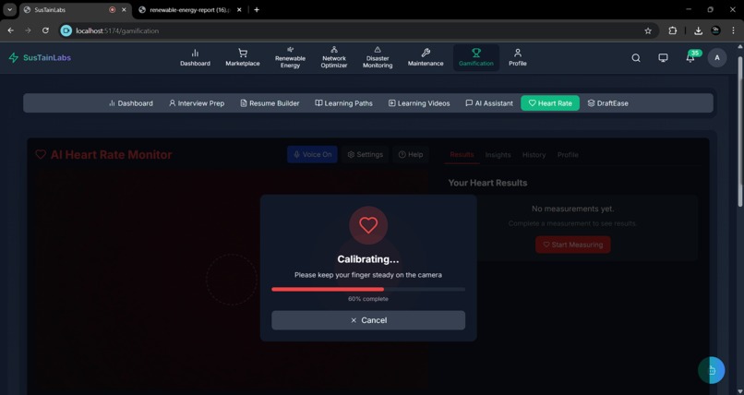Screen dimensions: 744x395
Task: Open the tab search dropdown arrow
Action: (9, 9)
